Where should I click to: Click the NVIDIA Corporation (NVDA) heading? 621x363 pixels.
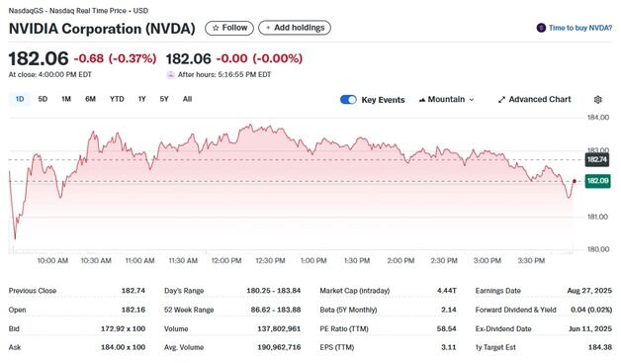[x=102, y=29]
